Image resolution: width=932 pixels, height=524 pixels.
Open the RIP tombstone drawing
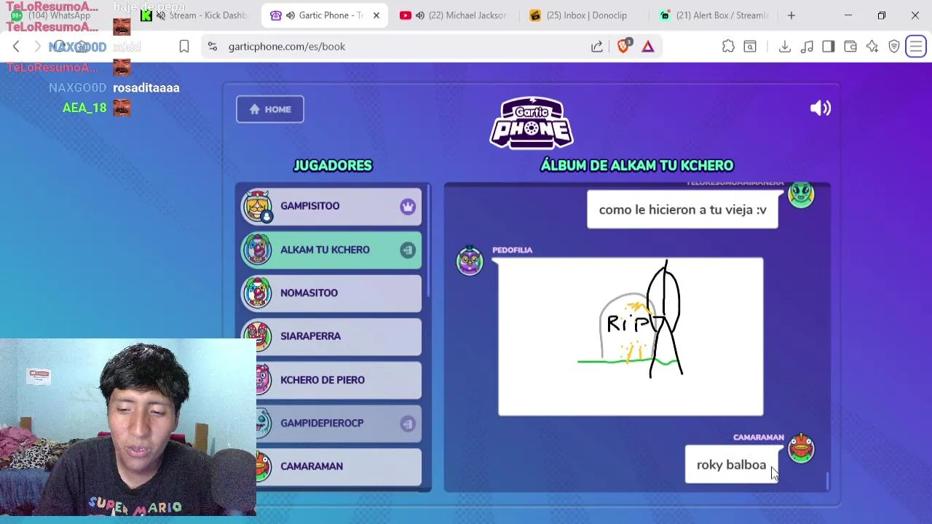pyautogui.click(x=631, y=336)
